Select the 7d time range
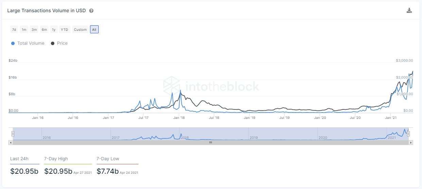 14,30
